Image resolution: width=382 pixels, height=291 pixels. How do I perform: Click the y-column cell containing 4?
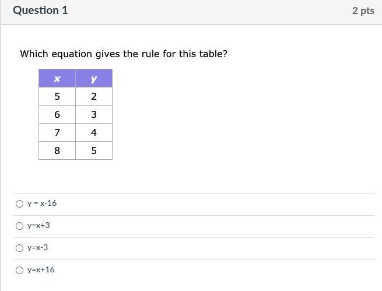pos(94,132)
